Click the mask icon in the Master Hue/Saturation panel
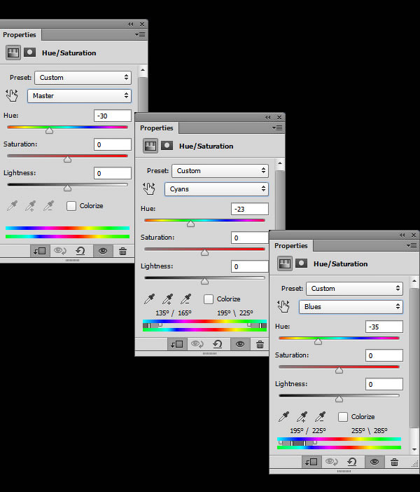 30,52
